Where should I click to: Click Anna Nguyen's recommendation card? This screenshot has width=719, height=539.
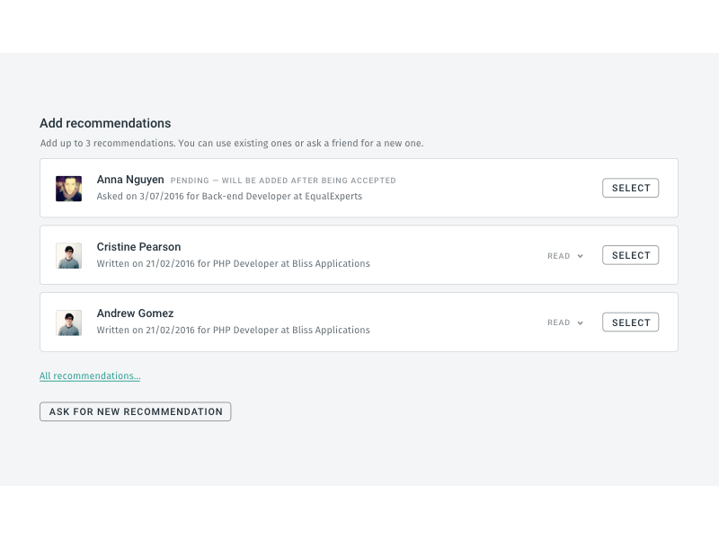coord(359,188)
